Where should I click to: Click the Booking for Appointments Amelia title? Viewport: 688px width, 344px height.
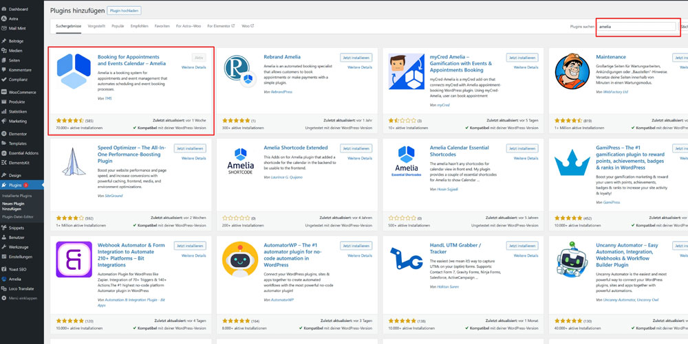click(x=131, y=60)
